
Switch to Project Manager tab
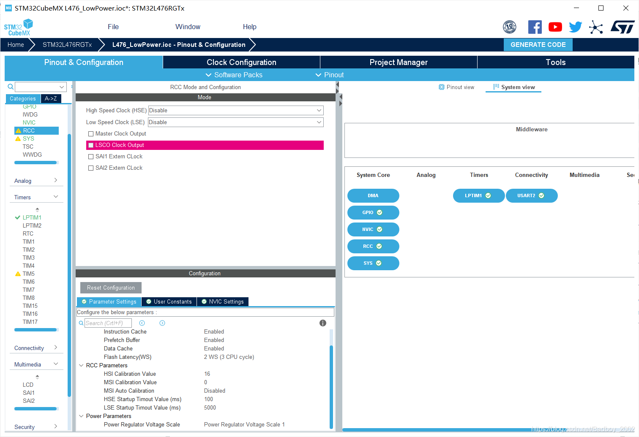pos(399,62)
